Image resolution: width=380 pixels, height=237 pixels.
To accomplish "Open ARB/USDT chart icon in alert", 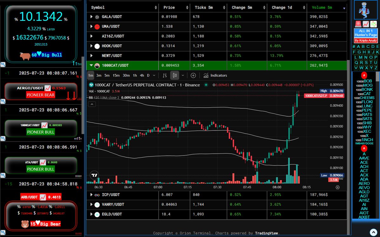I will coord(43,197).
